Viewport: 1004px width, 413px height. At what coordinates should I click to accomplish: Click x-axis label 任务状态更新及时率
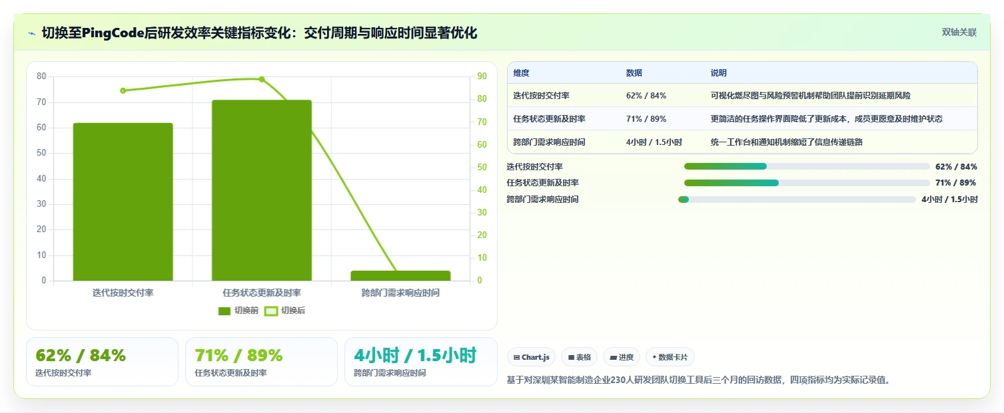click(262, 293)
